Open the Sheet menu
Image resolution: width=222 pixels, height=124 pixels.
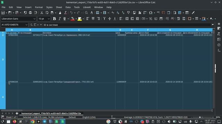click(x=59, y=7)
